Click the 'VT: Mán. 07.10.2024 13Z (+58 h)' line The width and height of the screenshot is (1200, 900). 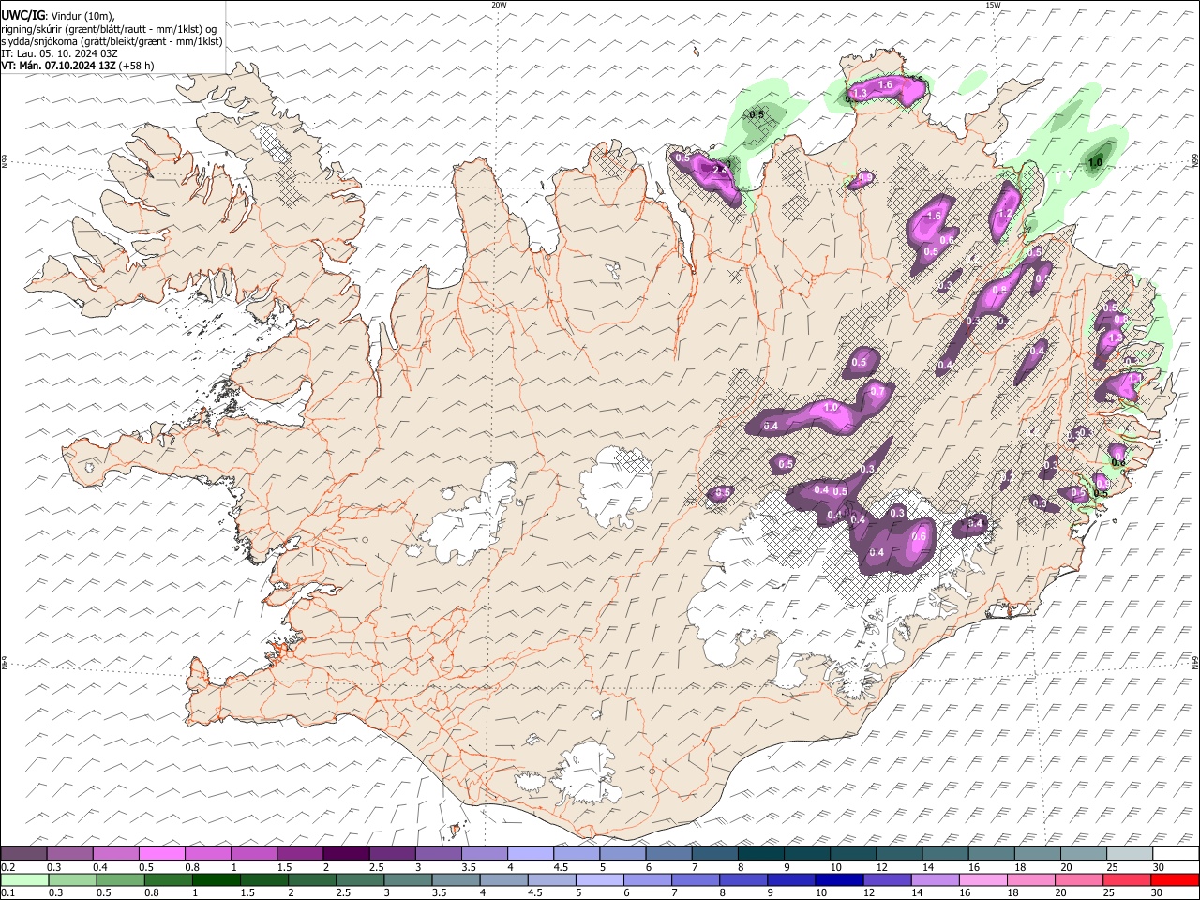tap(78, 66)
